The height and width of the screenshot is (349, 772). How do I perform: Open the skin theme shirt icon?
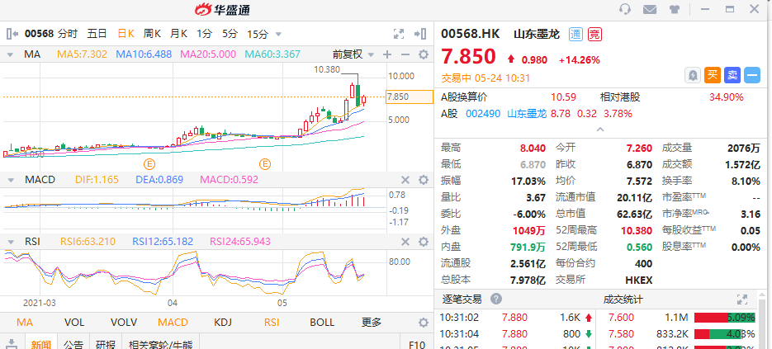(675, 9)
